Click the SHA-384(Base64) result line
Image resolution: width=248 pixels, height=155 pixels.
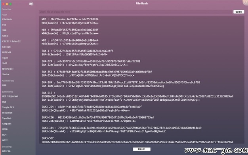tap(103, 86)
